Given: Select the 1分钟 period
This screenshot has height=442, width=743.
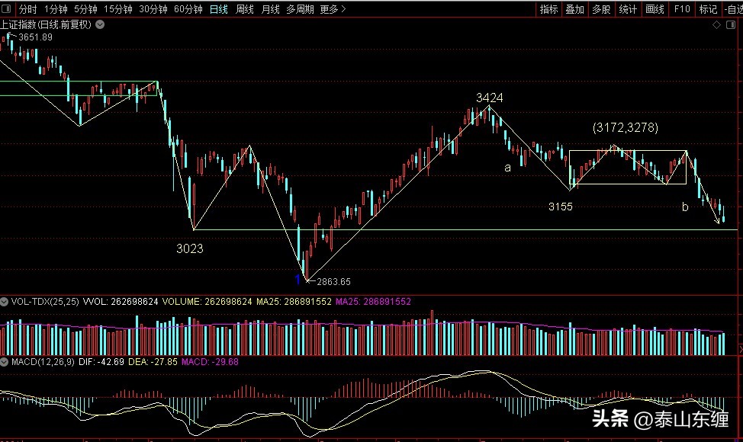Looking at the screenshot, I should (56, 9).
